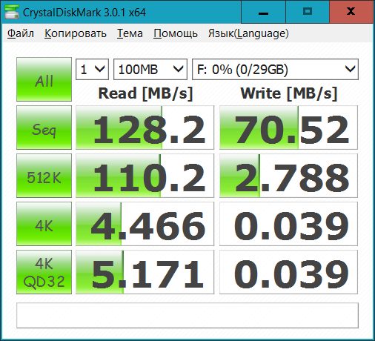Start the 4K QD32 test
The image size is (375, 341).
[x=44, y=272]
